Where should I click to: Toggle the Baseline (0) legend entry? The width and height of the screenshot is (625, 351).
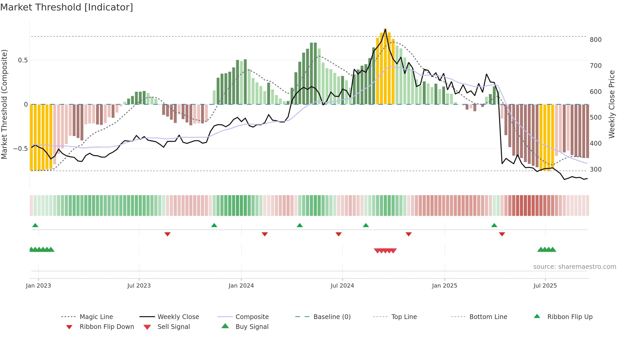point(323,317)
